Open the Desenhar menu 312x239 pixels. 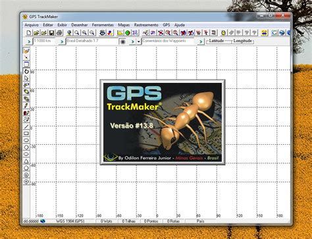pyautogui.click(x=80, y=25)
